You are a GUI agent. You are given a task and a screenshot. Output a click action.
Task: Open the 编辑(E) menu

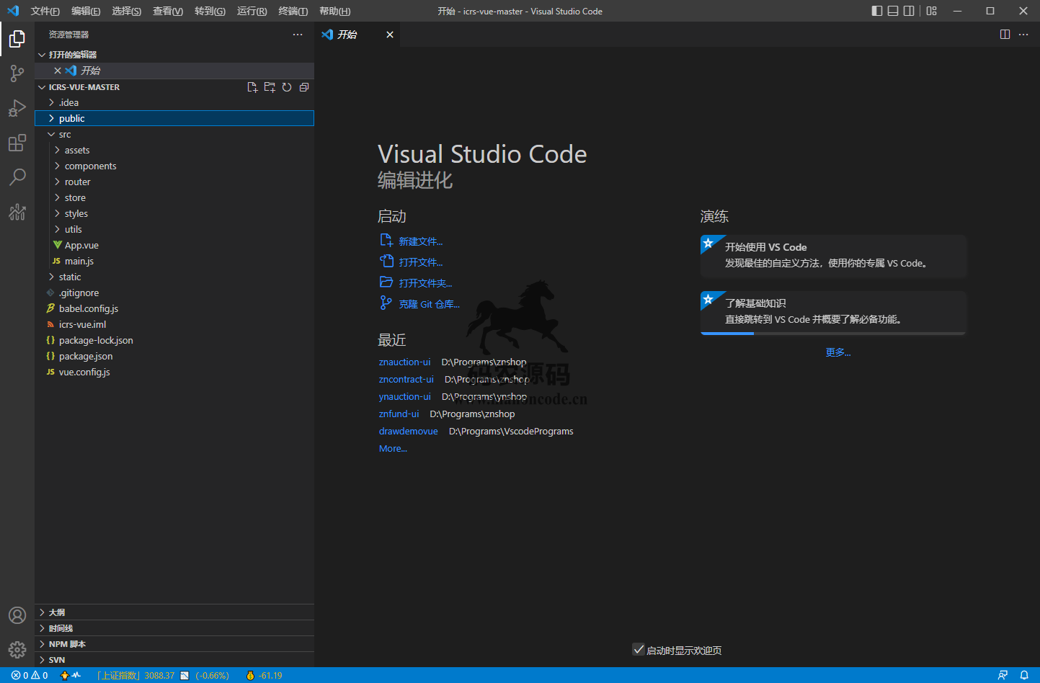86,11
